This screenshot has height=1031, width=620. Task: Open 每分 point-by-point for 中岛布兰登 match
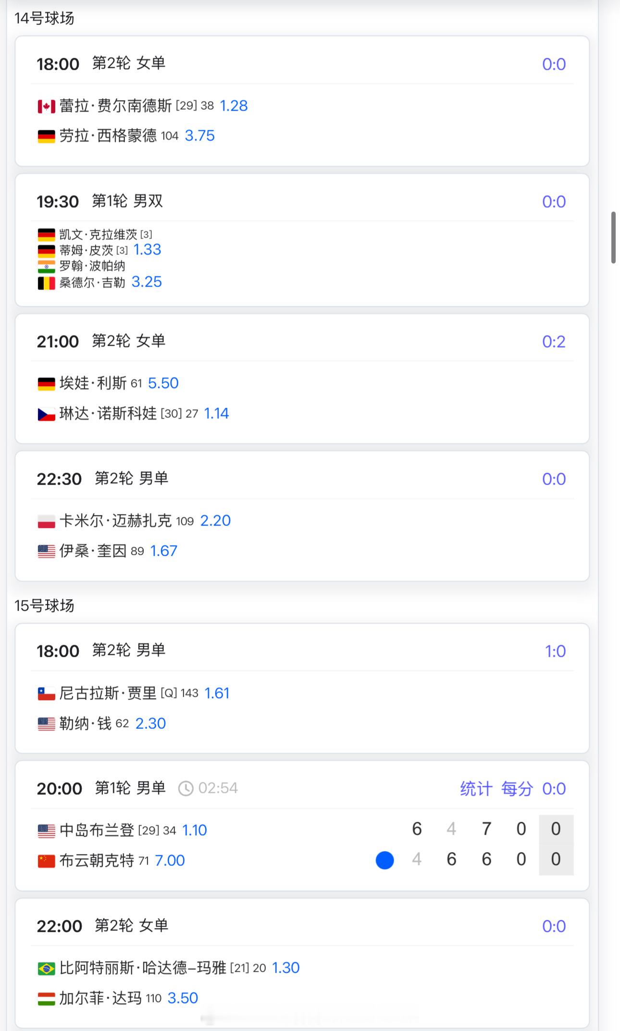coord(517,789)
